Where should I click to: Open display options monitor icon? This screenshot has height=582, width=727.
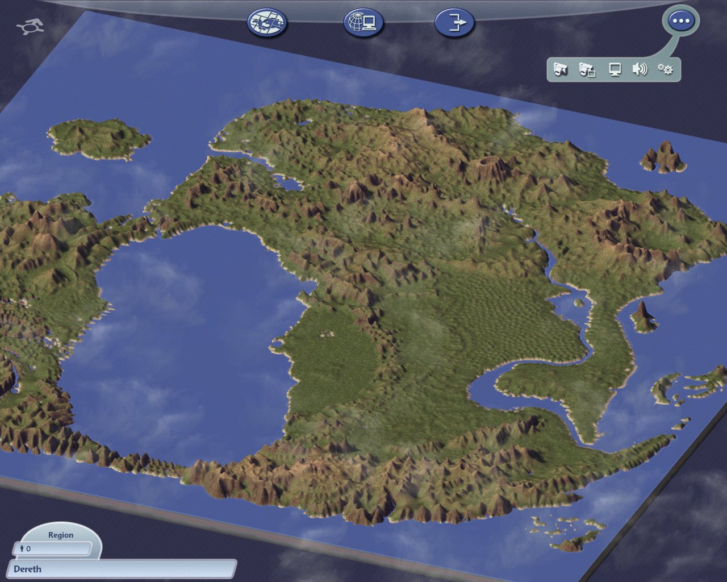click(615, 69)
